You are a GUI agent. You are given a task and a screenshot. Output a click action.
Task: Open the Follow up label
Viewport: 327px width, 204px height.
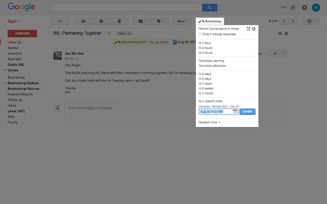click(15, 100)
